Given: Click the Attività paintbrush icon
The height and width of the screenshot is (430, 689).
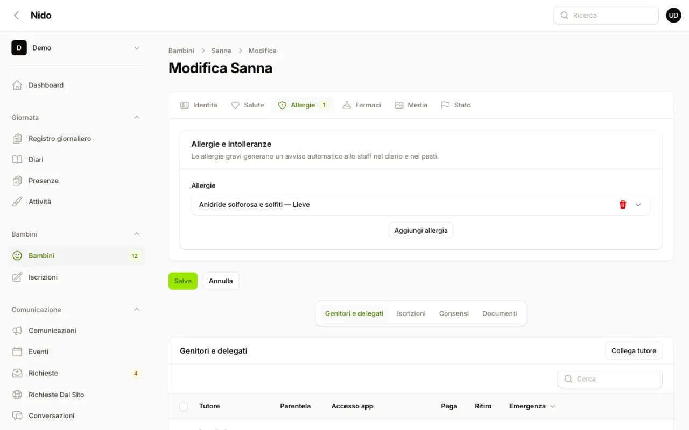Looking at the screenshot, I should 17,202.
